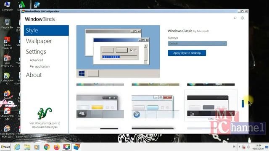
Task: Open the search icon in WindowBlinds
Action: (x=235, y=18)
